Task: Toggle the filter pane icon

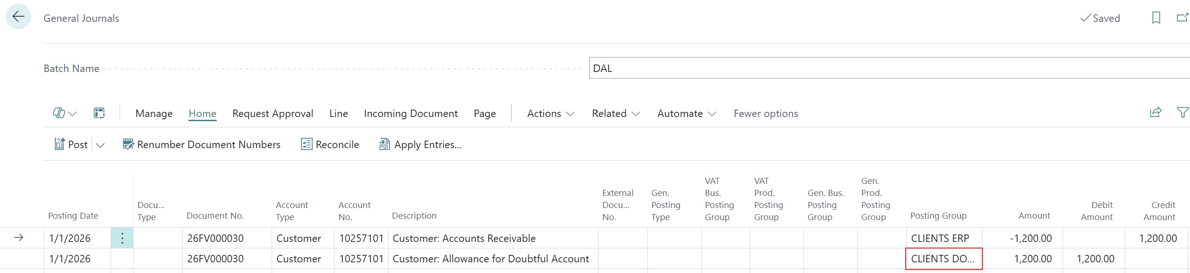Action: (1182, 112)
